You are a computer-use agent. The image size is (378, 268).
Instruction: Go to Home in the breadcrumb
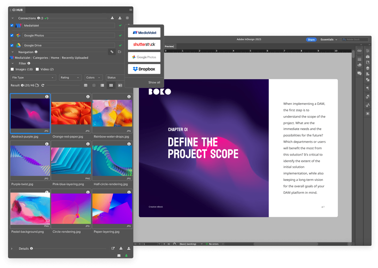pyautogui.click(x=55, y=58)
